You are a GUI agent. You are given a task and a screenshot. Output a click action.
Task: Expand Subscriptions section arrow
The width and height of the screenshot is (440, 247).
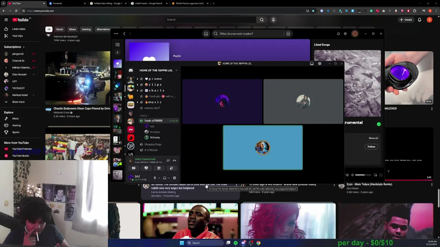tap(24, 47)
